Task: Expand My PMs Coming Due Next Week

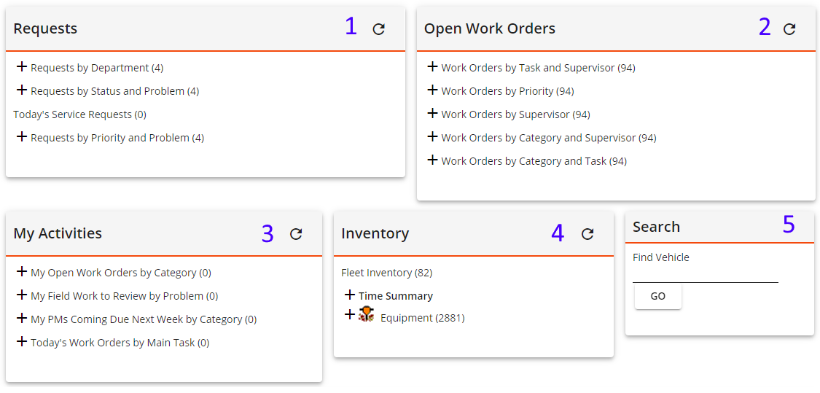Action: [22, 319]
